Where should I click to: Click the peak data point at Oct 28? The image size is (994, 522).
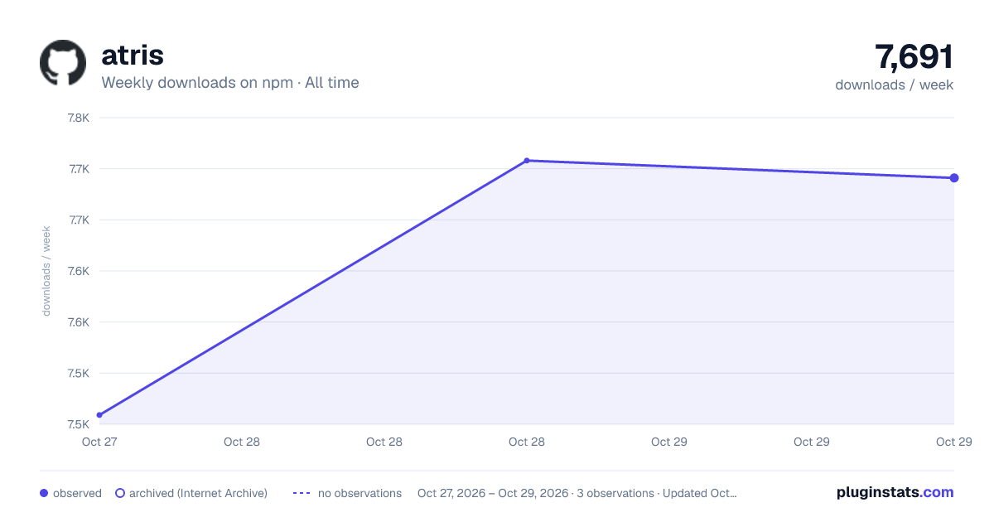(527, 161)
